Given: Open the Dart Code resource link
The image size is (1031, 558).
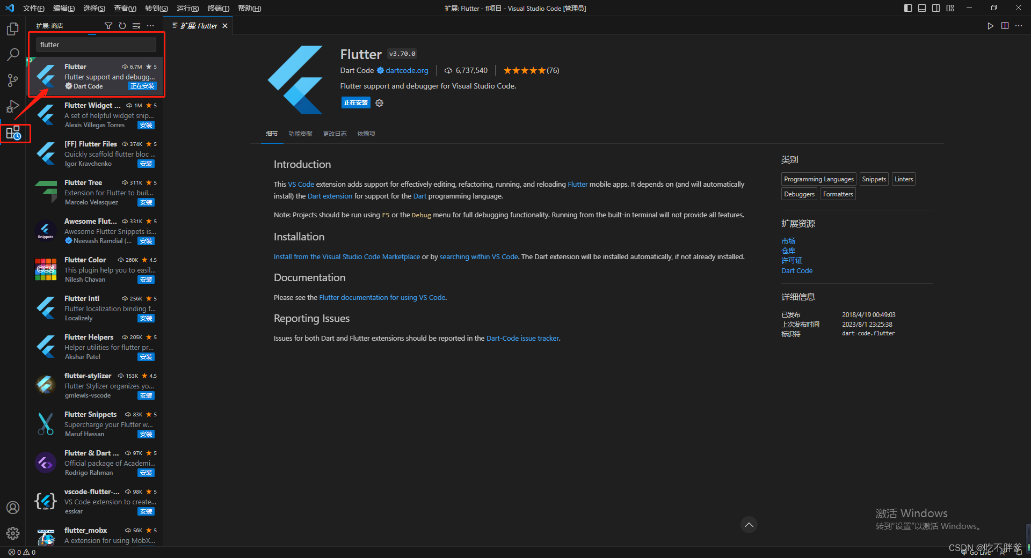Looking at the screenshot, I should (797, 271).
